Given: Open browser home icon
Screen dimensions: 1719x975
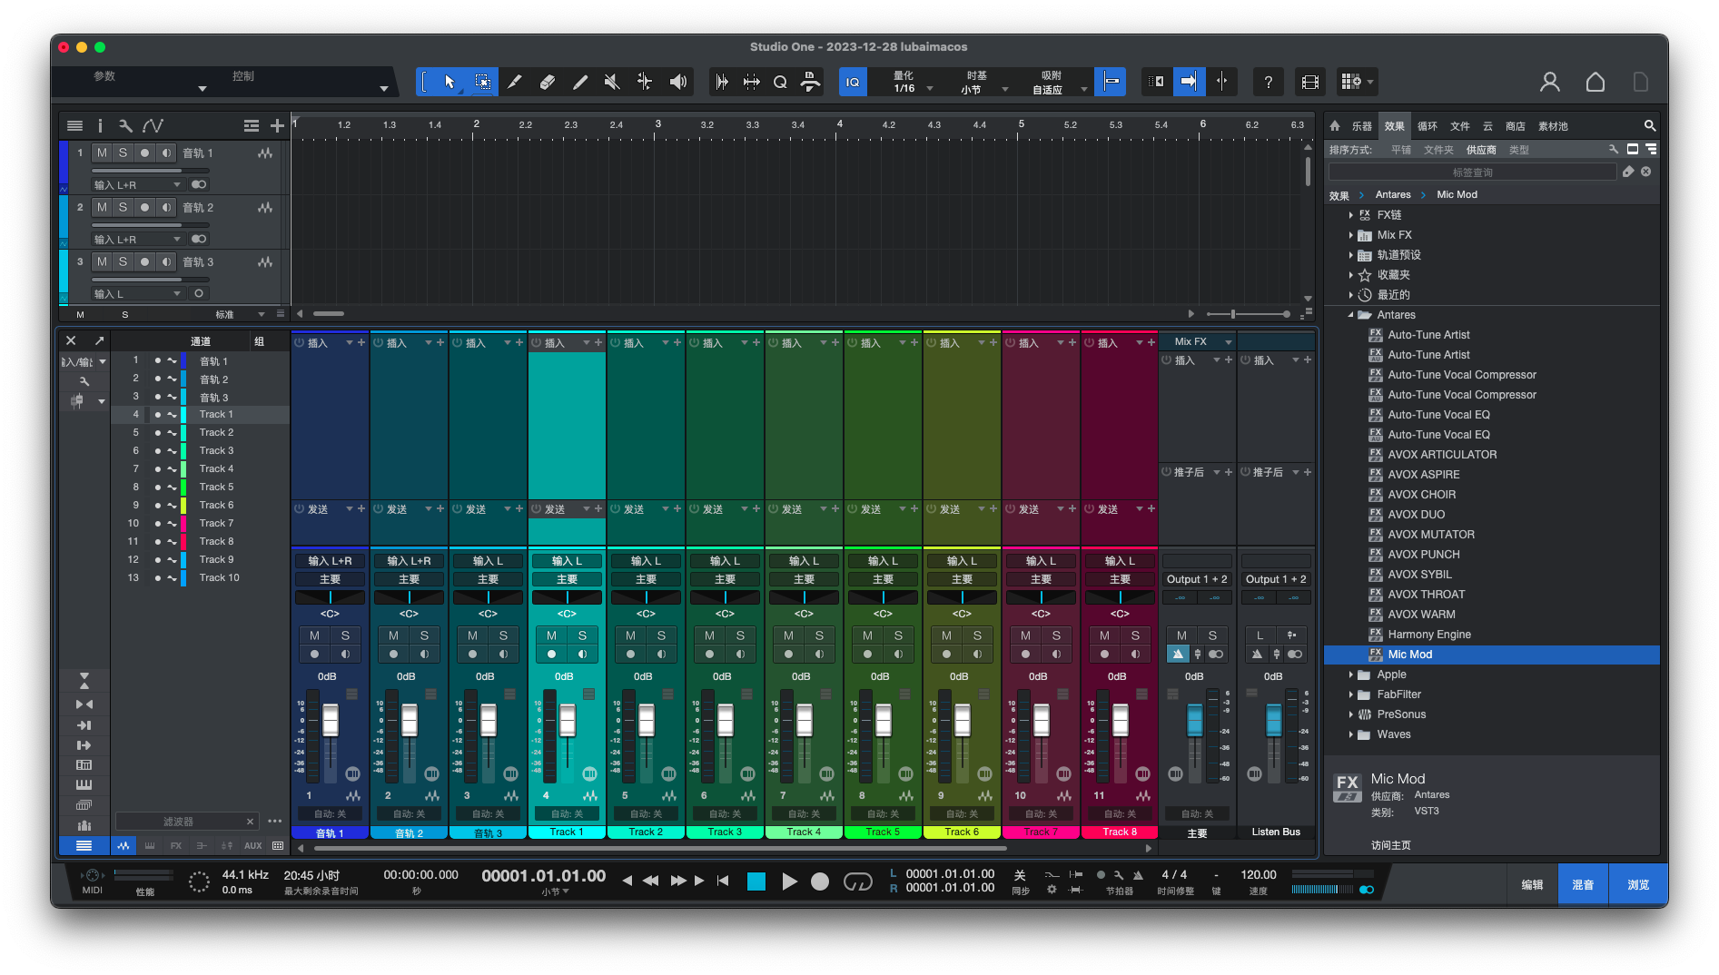Looking at the screenshot, I should click(1335, 126).
